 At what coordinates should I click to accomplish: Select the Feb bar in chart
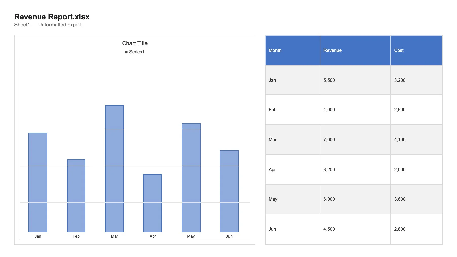(x=76, y=196)
